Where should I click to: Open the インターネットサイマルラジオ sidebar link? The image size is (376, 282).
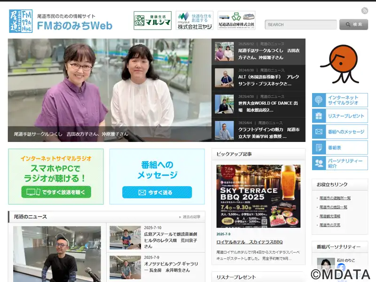coord(340,100)
